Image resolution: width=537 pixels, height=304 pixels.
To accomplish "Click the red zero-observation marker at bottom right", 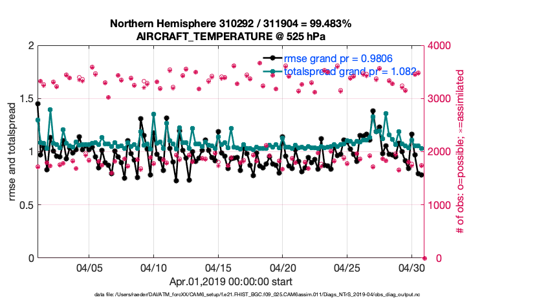I will tap(424, 257).
